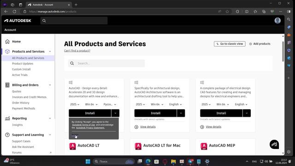Click the weather widget on taskbar
The width and height of the screenshot is (295, 166).
pyautogui.click(x=12, y=161)
